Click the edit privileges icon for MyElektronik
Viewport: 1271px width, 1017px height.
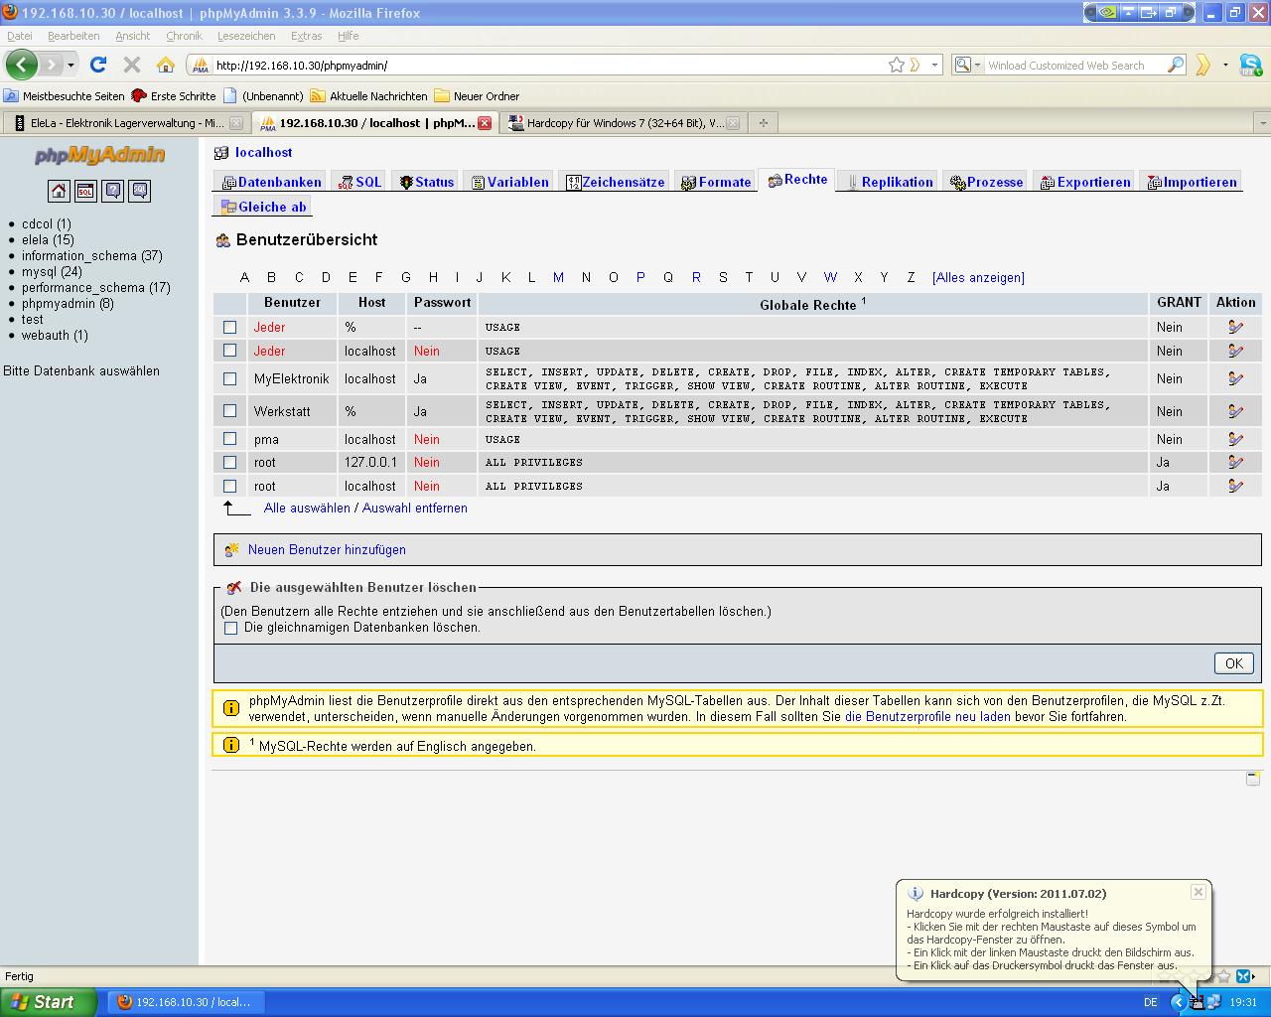click(1235, 378)
